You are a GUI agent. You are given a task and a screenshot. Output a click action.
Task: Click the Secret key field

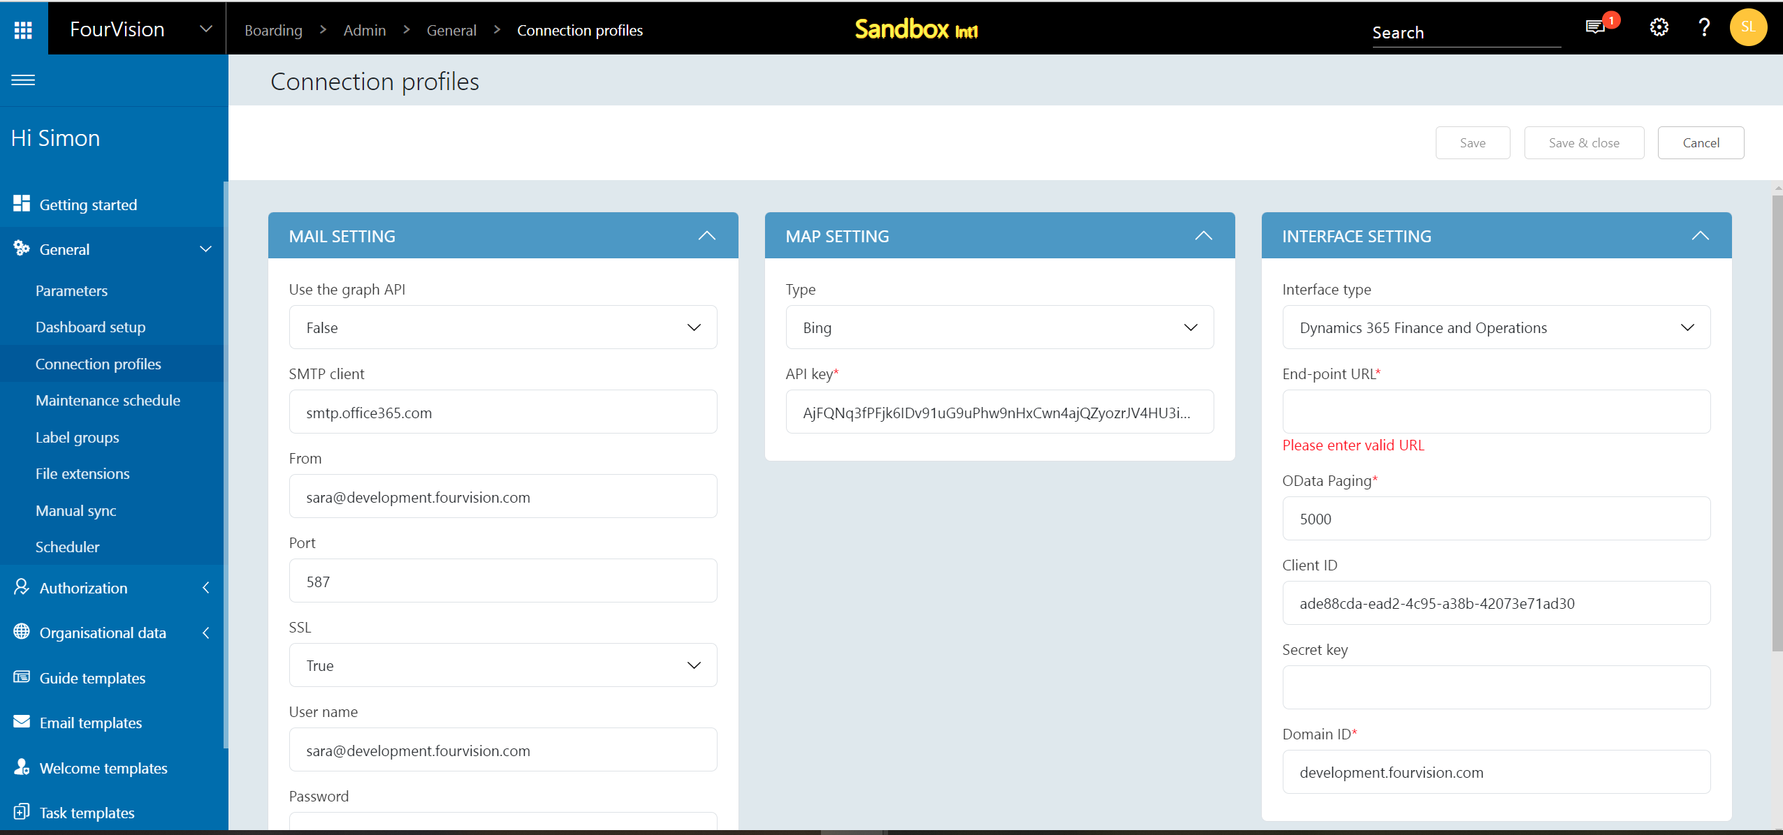pyautogui.click(x=1497, y=688)
